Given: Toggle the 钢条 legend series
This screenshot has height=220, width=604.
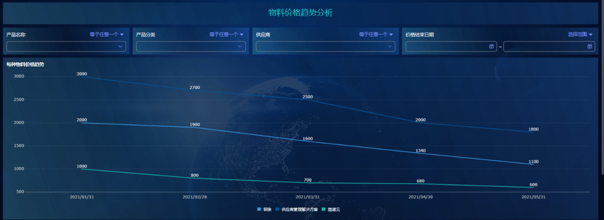Looking at the screenshot, I should [x=265, y=209].
